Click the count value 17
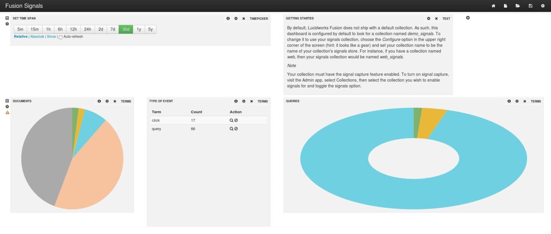551x234 pixels. tap(193, 120)
